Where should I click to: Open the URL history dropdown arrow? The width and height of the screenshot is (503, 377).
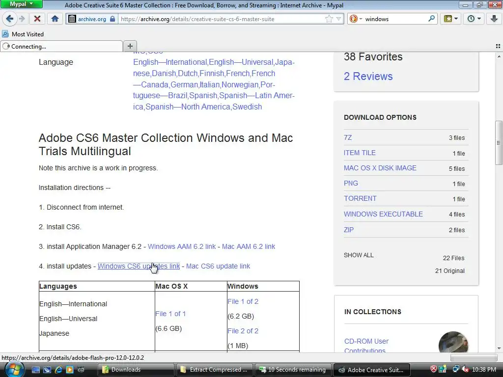(338, 19)
